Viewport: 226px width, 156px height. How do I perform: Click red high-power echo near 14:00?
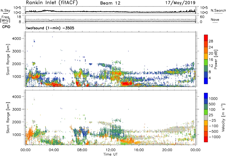(x=127, y=83)
